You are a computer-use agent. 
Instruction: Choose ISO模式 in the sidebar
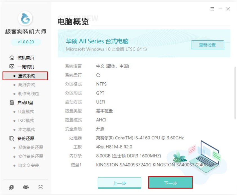click(x=26, y=120)
